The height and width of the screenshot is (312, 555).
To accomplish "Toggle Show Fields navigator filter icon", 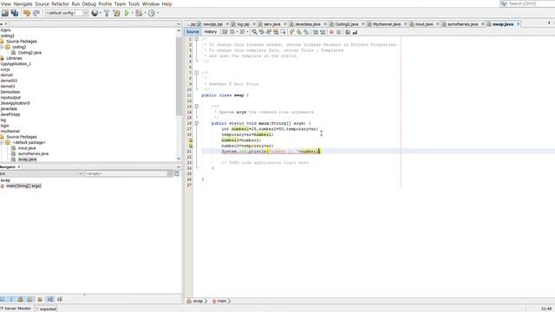I will pyautogui.click(x=11, y=299).
